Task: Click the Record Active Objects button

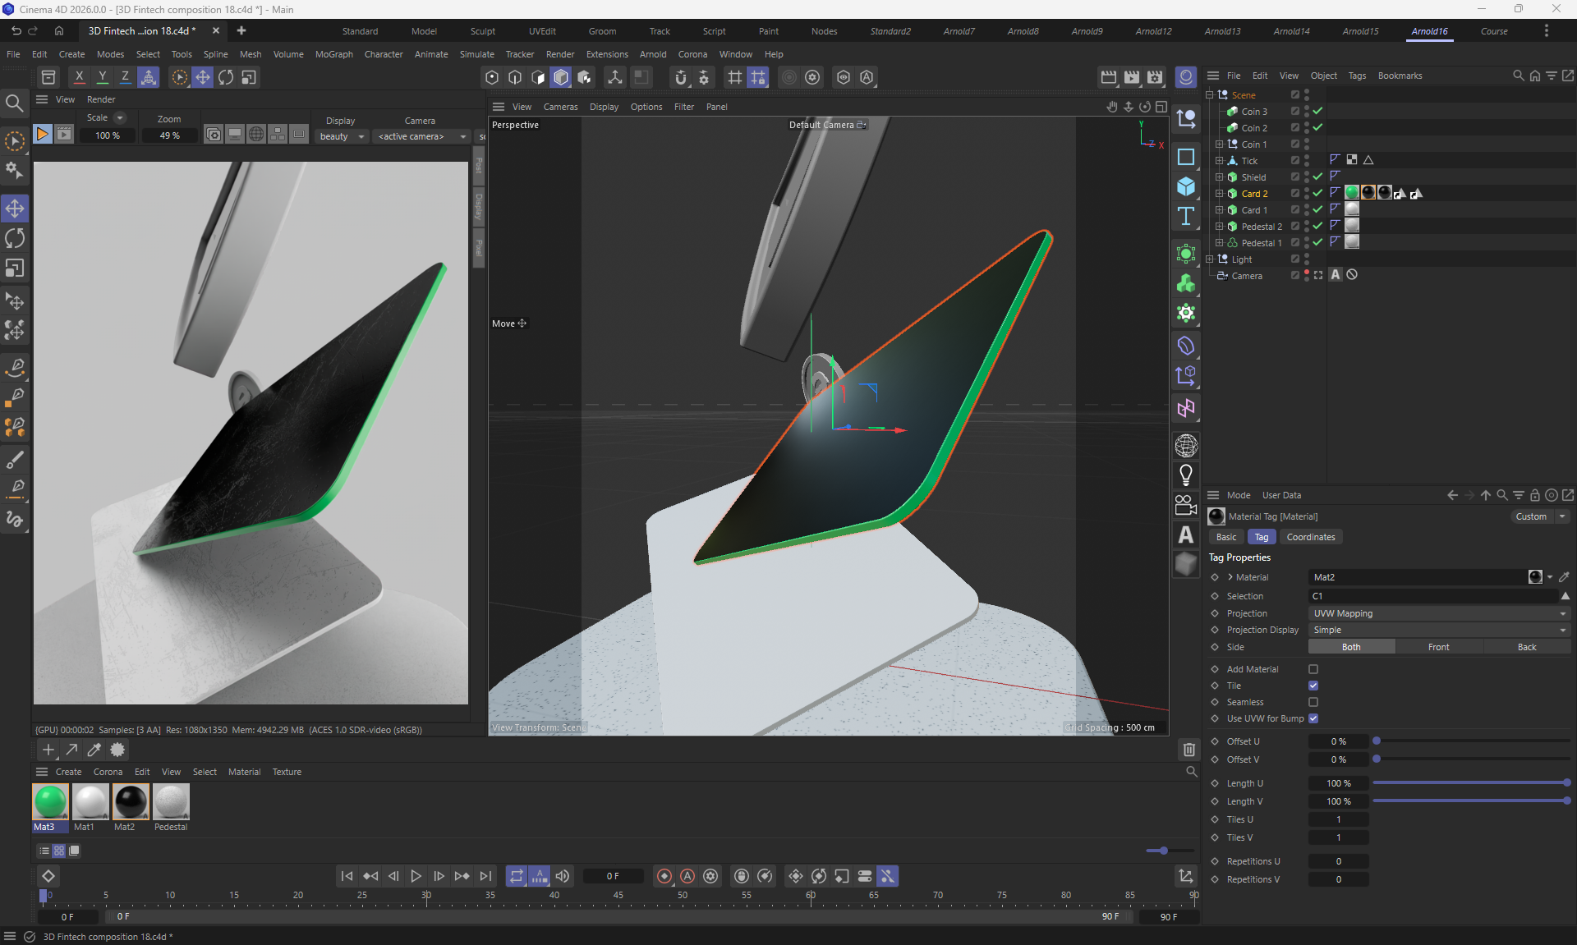Action: [664, 876]
